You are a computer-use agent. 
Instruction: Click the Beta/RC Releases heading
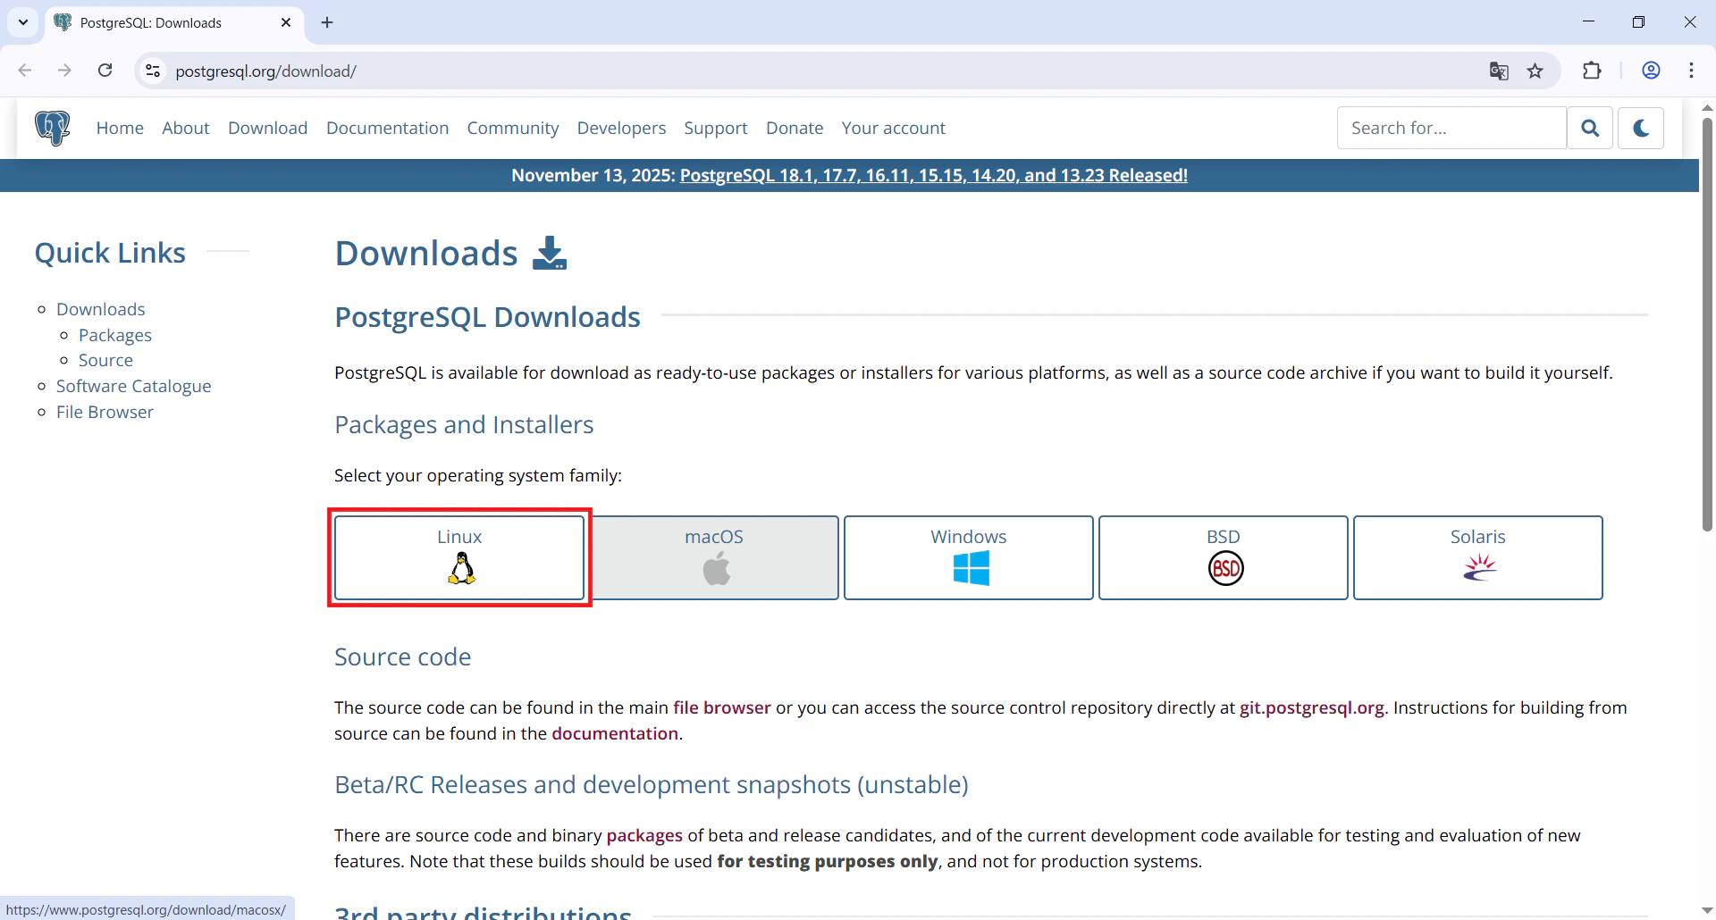(652, 784)
